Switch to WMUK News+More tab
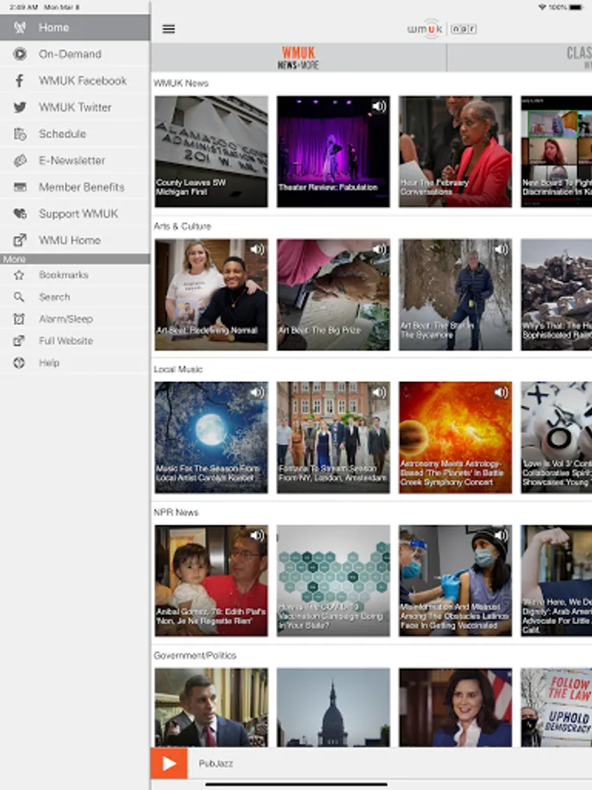592x790 pixels. tap(298, 57)
